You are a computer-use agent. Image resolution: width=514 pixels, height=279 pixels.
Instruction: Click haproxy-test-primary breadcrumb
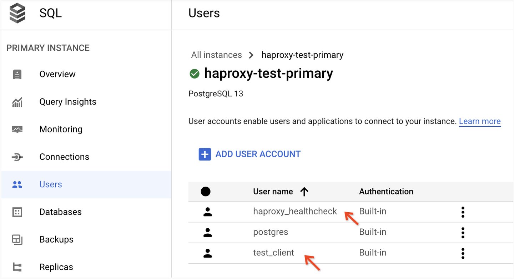pyautogui.click(x=302, y=55)
